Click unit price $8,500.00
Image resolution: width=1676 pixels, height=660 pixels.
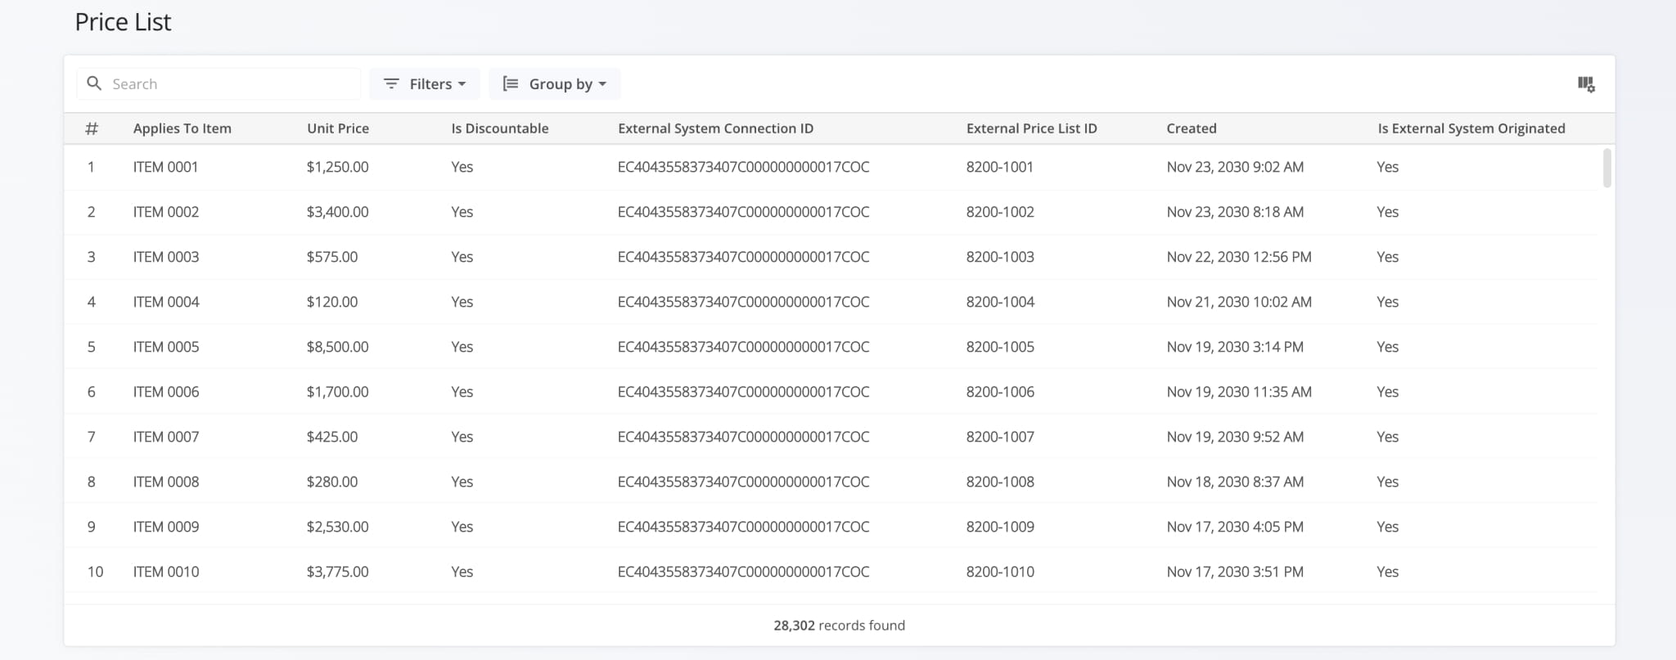click(337, 347)
